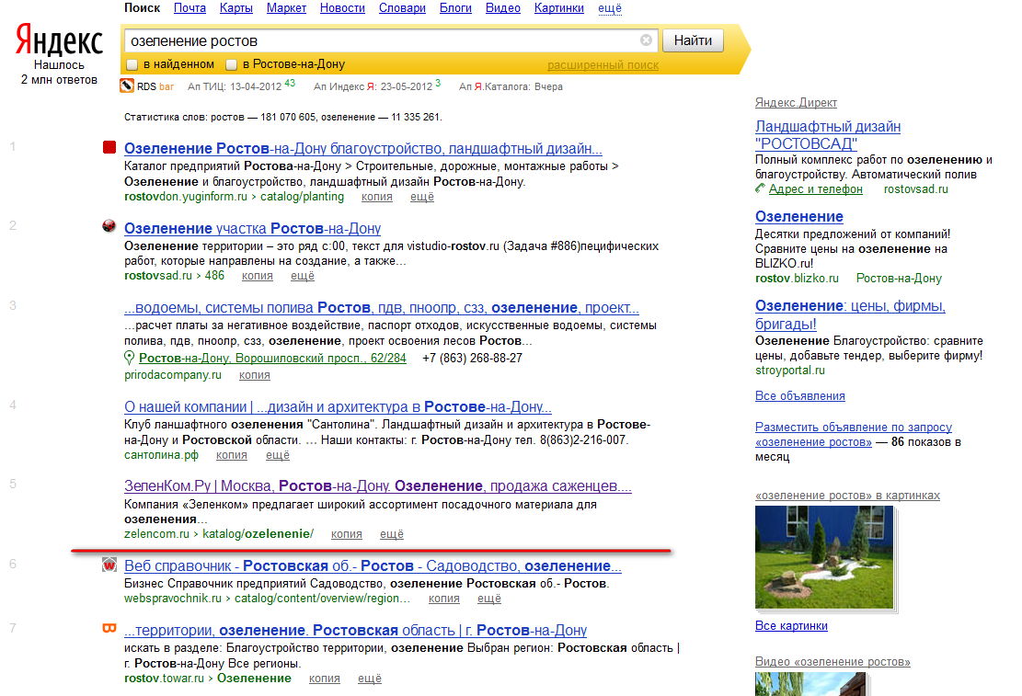Switch to Видео search
Image resolution: width=1022 pixels, height=696 pixels.
coord(503,8)
